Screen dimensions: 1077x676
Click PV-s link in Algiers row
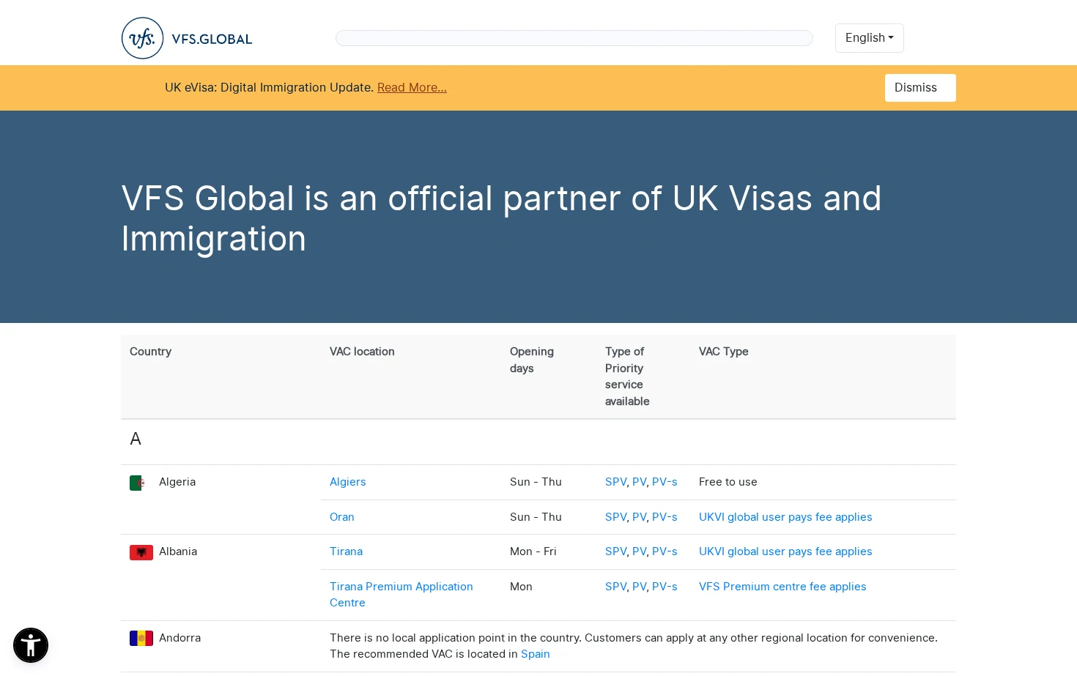tap(665, 482)
